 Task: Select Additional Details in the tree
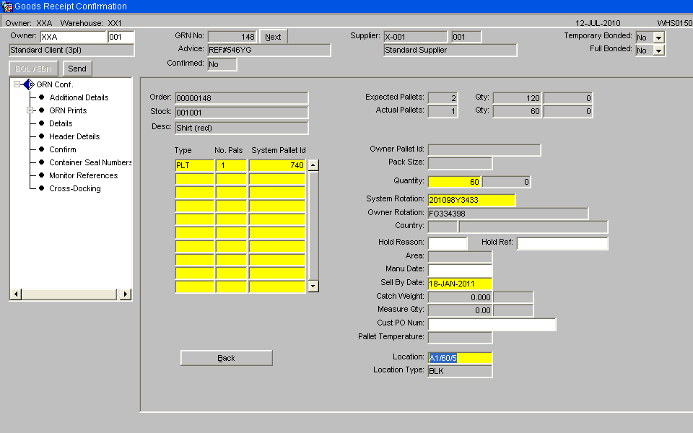coord(79,97)
